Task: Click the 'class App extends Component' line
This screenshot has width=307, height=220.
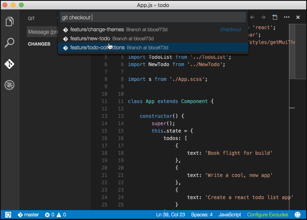Action: [x=171, y=101]
